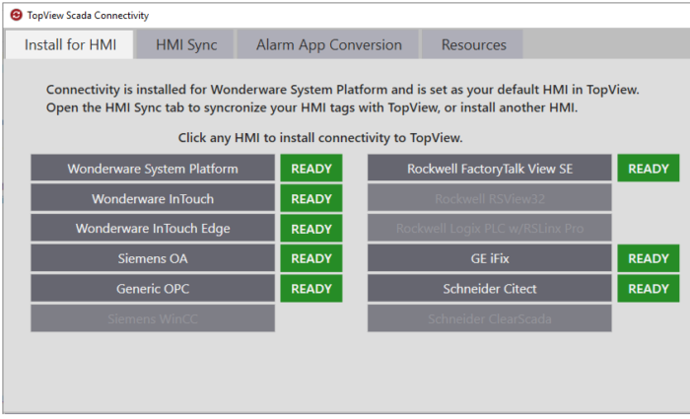The height and width of the screenshot is (419, 690).
Task: Click READY status beside Wonderware System Platform
Action: 311,169
